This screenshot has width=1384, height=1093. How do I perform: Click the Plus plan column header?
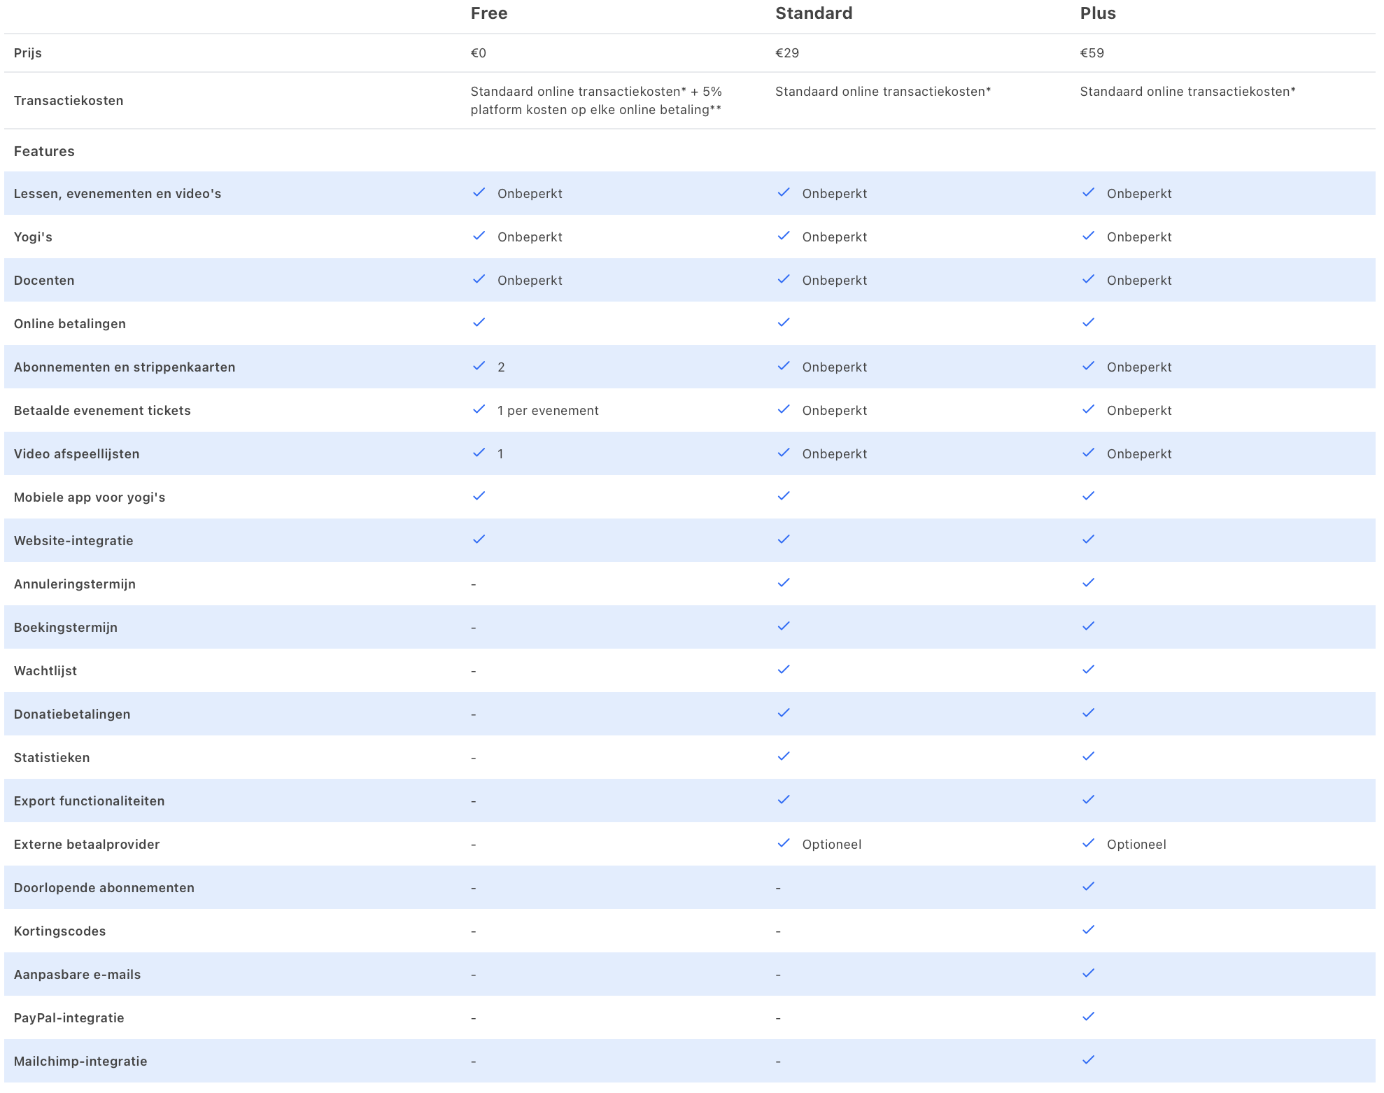(x=1097, y=13)
